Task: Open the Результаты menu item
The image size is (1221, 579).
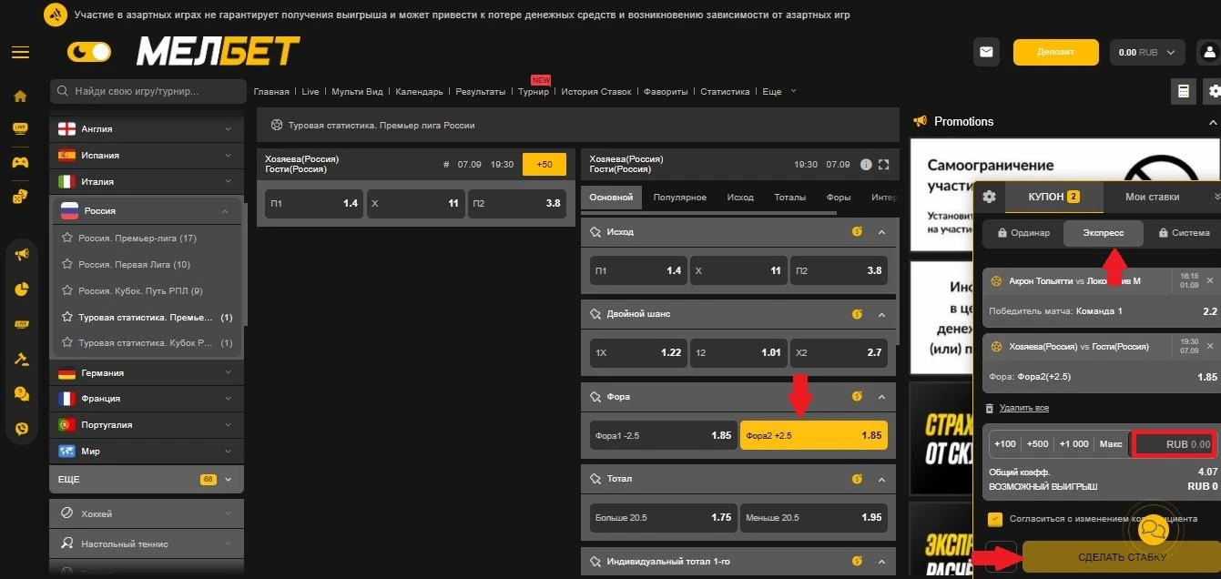Action: (x=480, y=92)
